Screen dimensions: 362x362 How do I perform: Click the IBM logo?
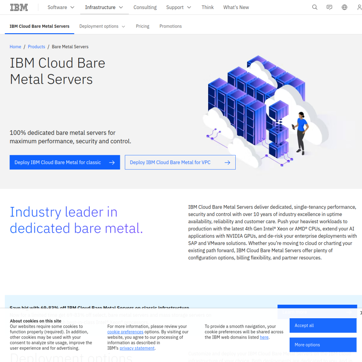19,7
